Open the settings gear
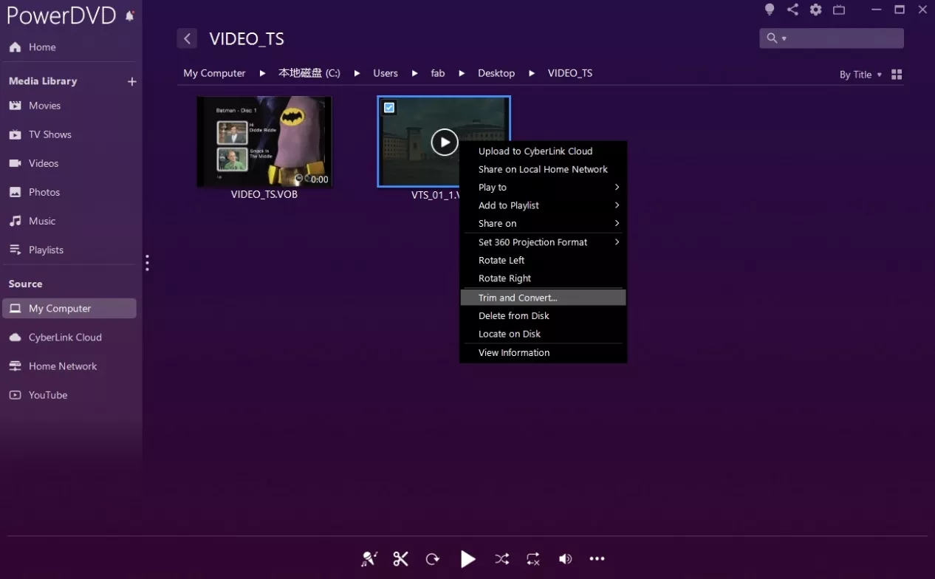935x579 pixels. point(815,10)
